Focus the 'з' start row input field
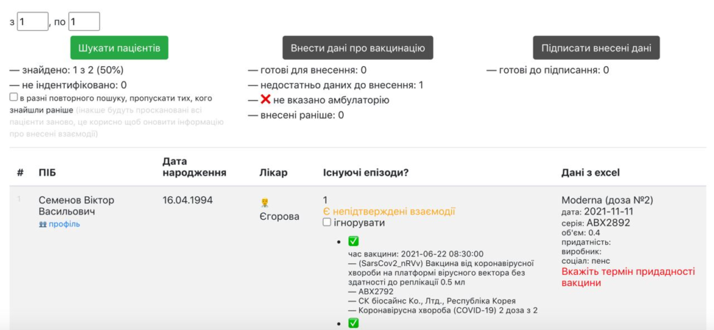This screenshot has height=330, width=714. coord(32,22)
